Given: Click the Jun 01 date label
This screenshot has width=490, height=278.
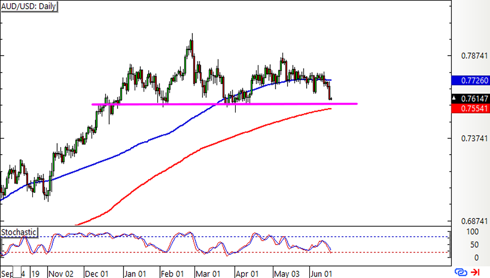Looking at the screenshot, I should [321, 274].
